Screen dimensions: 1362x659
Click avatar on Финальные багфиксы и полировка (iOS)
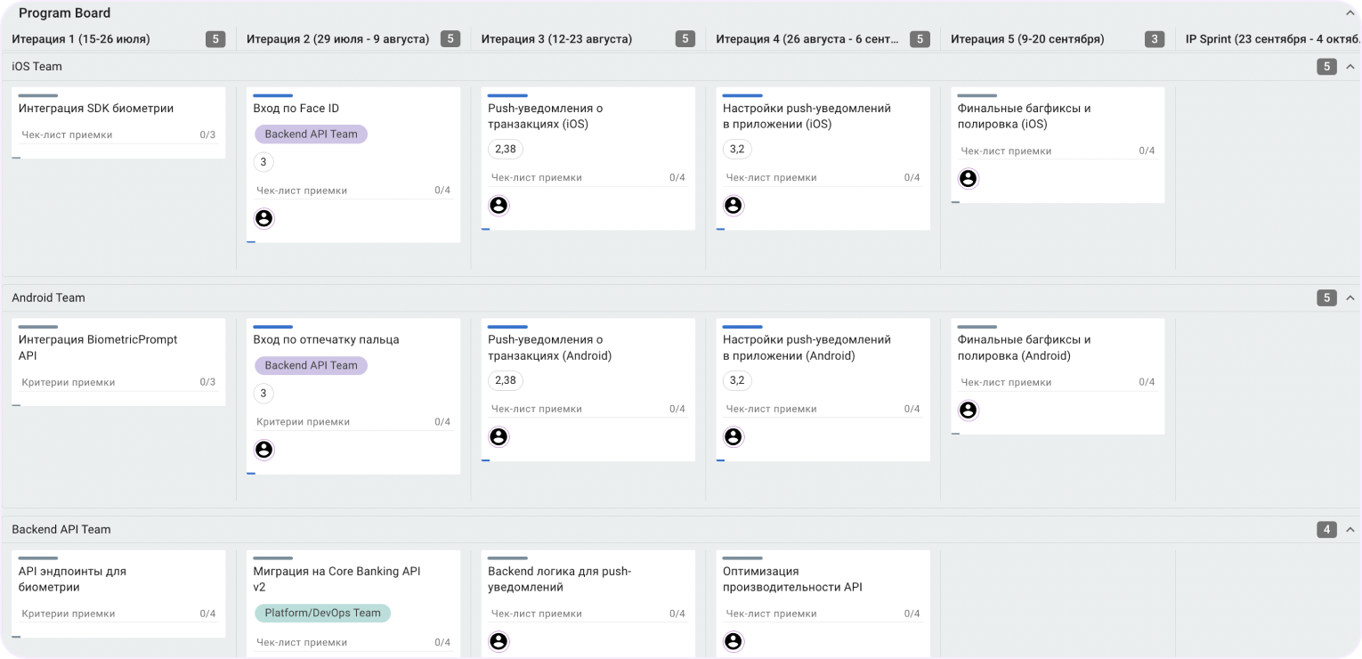(x=968, y=179)
